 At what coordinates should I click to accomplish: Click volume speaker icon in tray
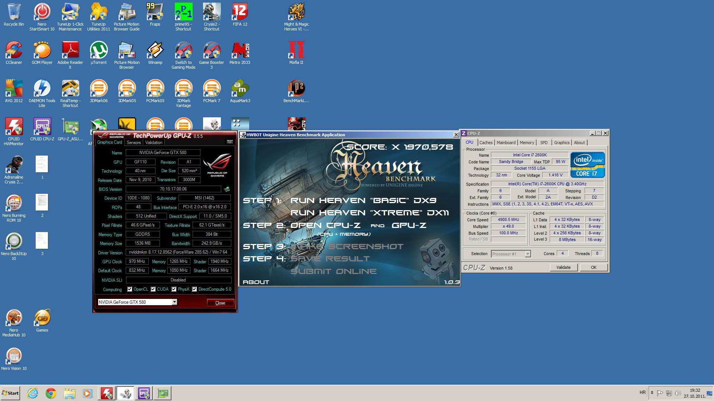coord(678,393)
